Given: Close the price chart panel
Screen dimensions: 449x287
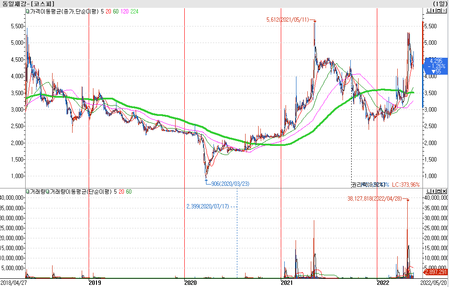Looking at the screenshot, I should 444,11.
